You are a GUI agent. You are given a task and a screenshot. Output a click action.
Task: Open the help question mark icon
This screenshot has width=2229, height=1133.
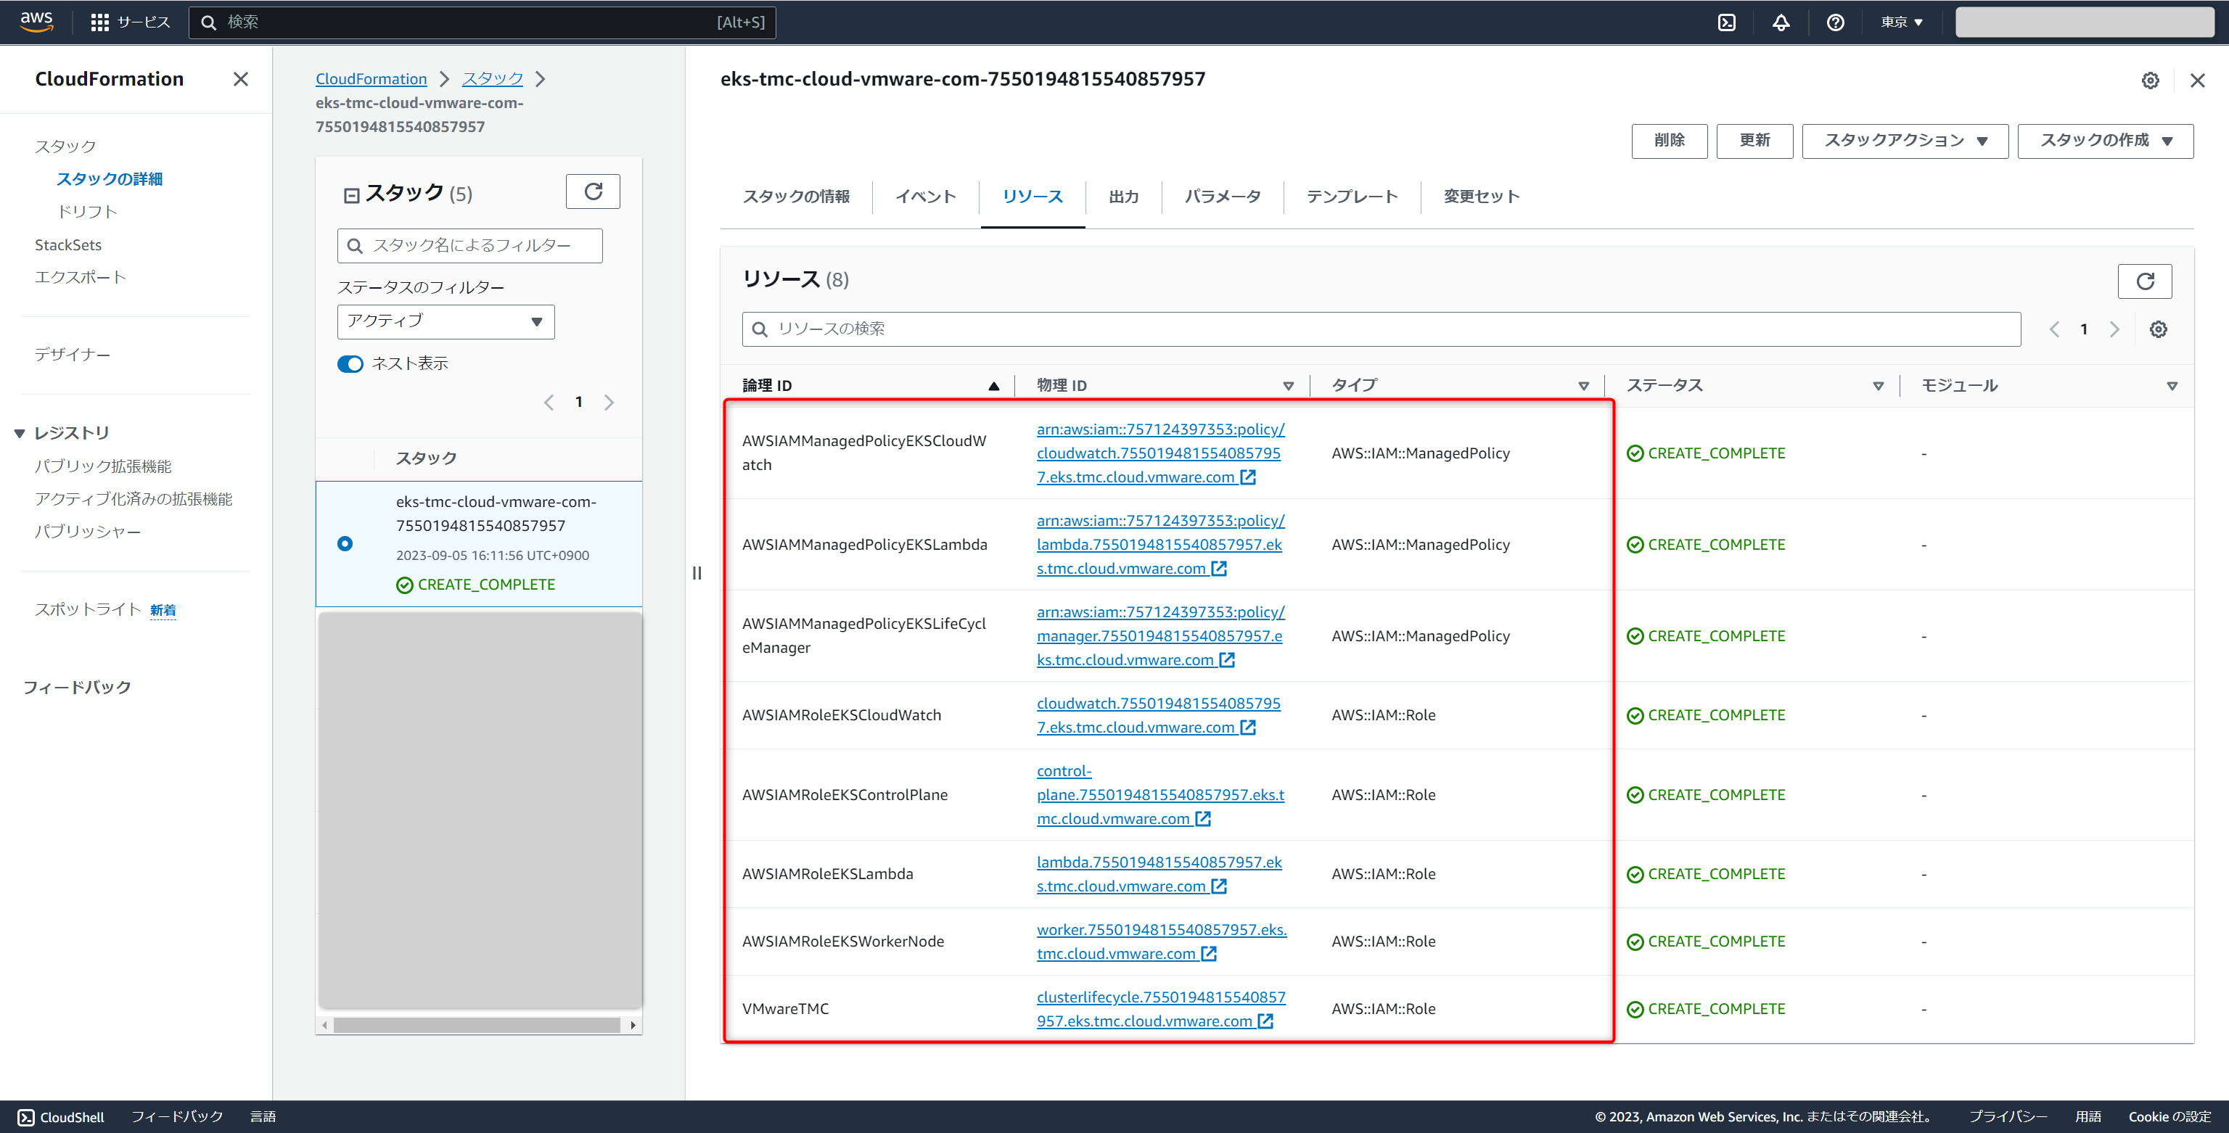click(1835, 22)
